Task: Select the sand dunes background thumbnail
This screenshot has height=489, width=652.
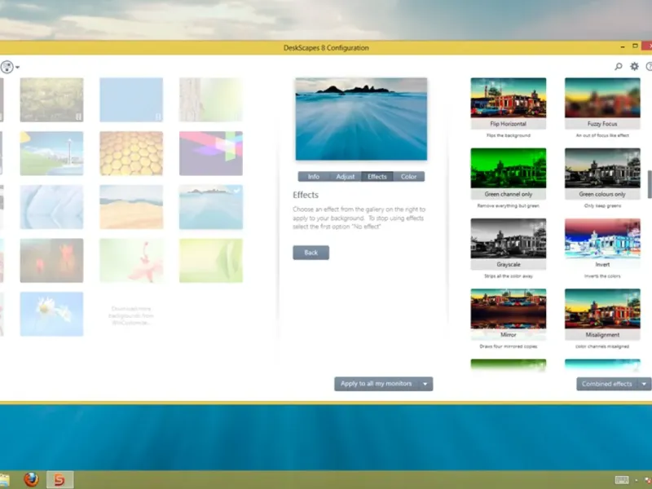Action: pos(131,207)
